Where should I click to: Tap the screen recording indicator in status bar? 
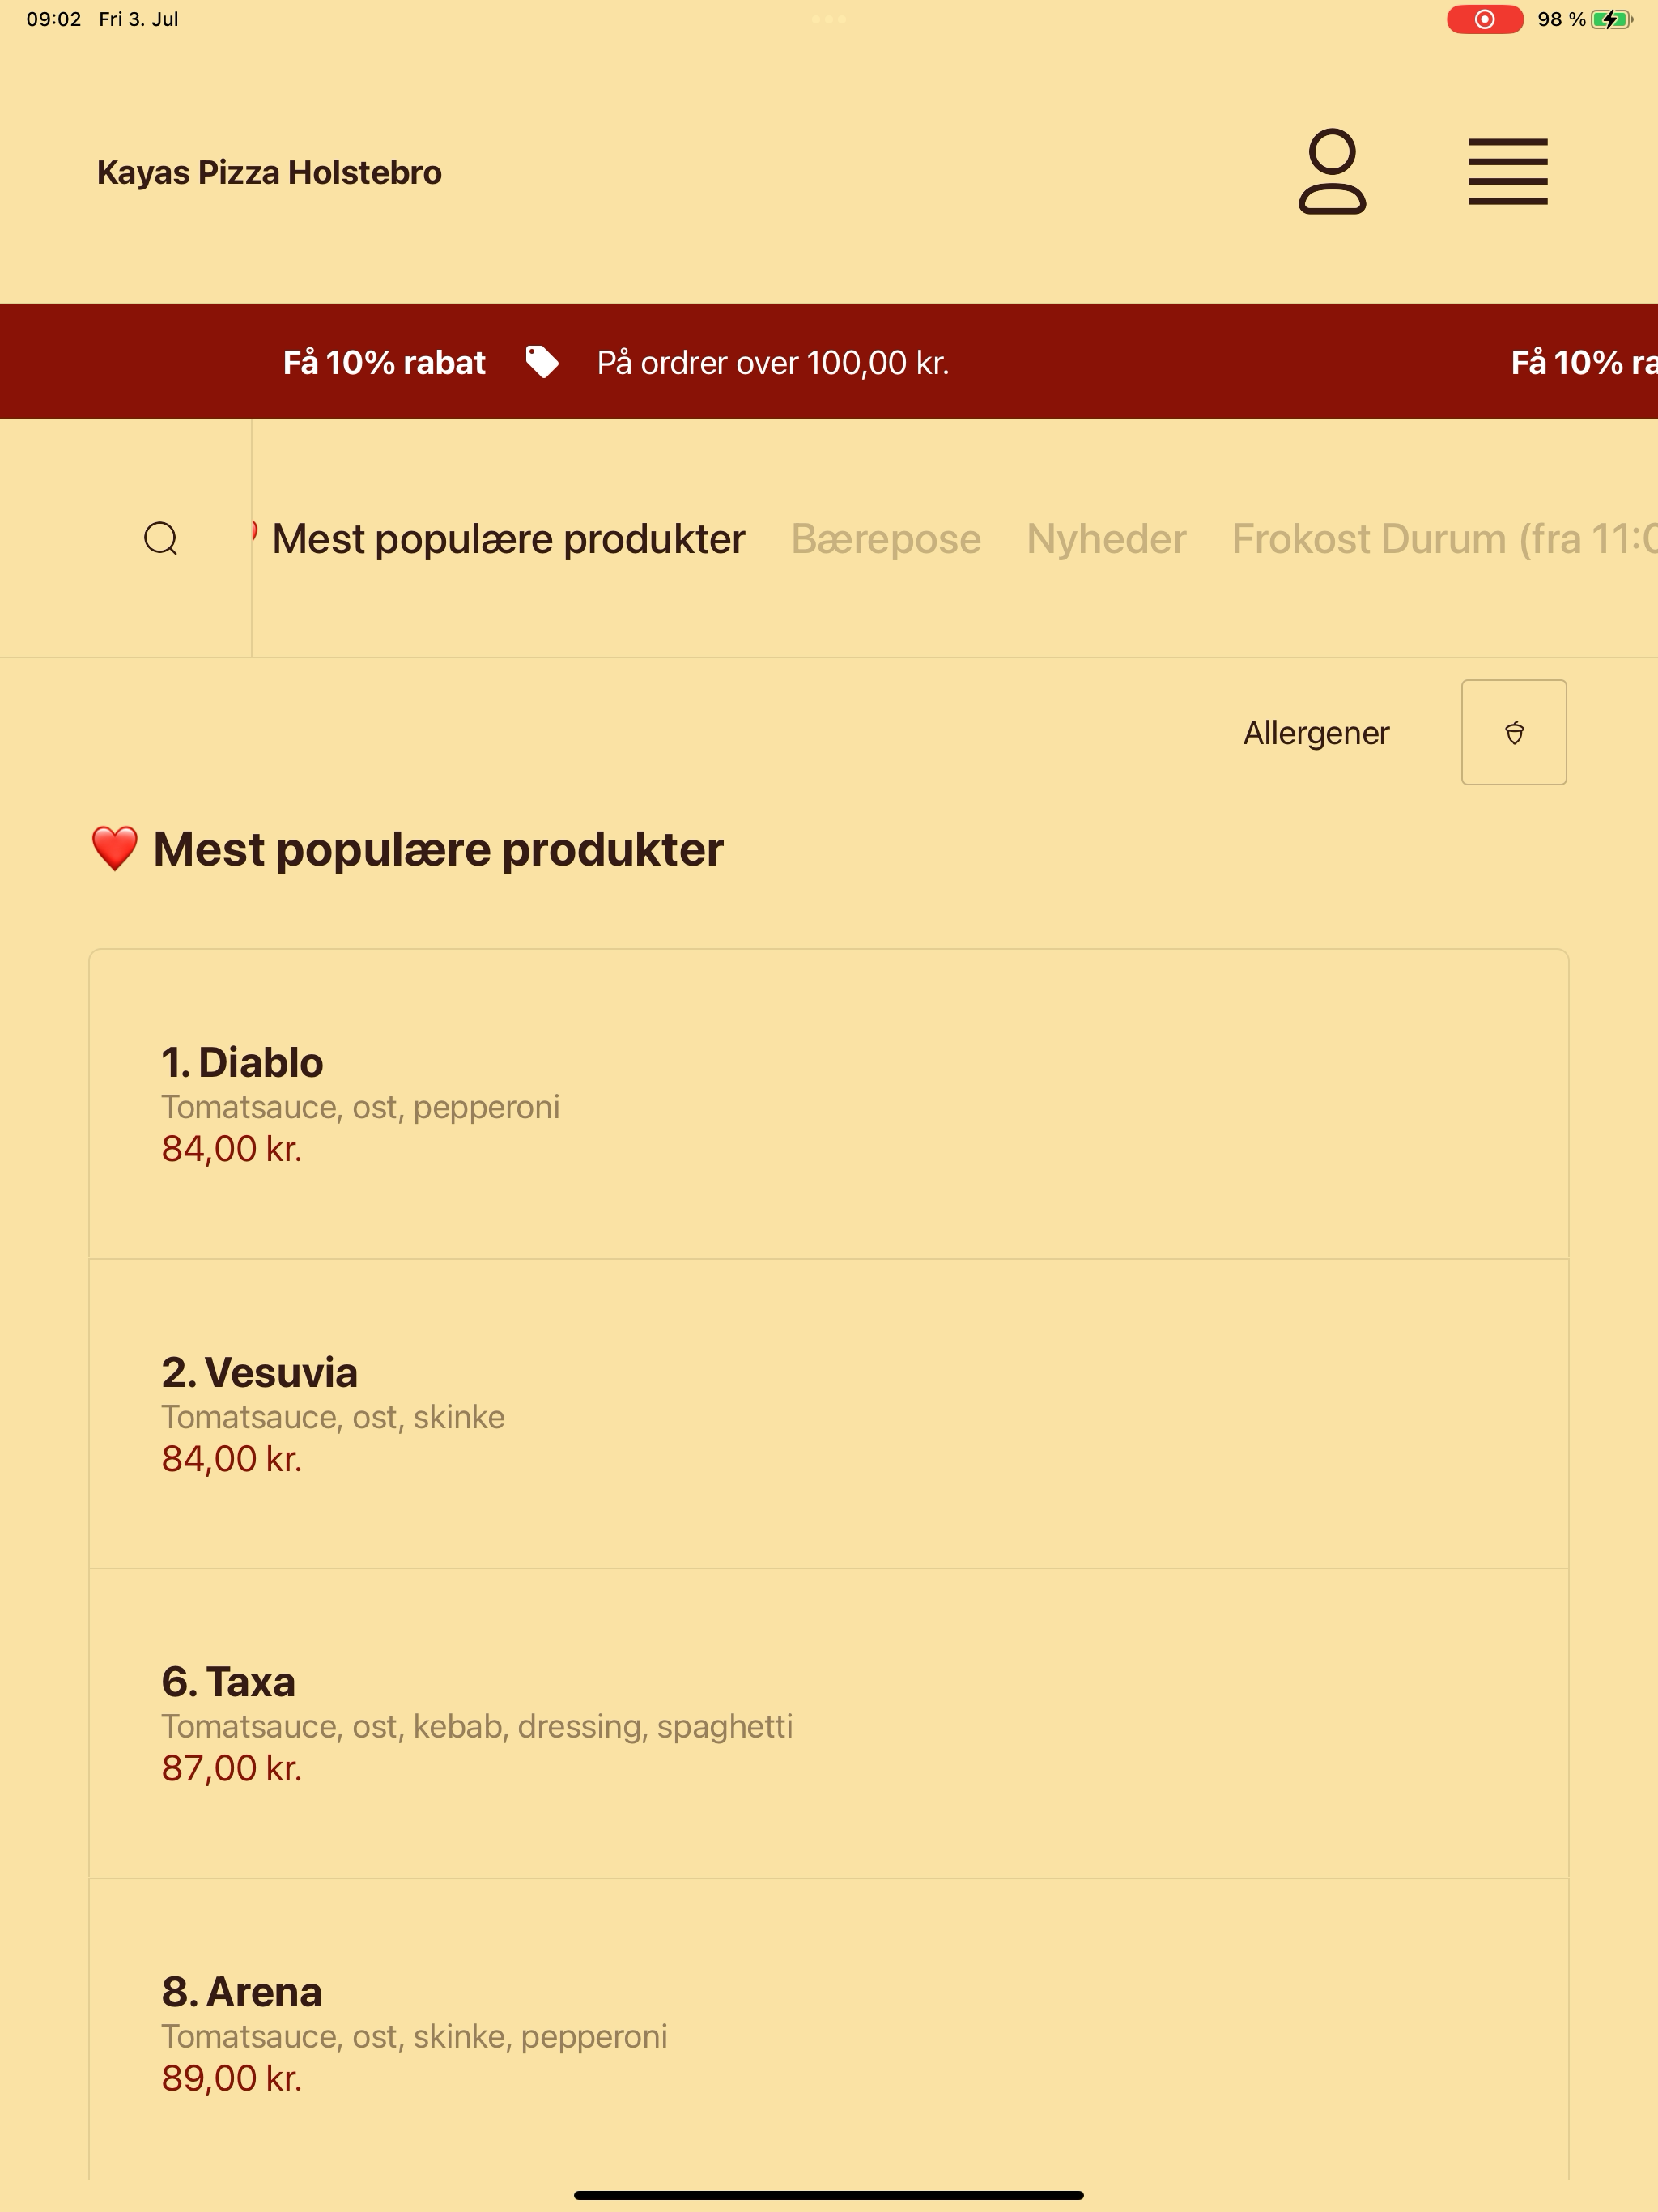coord(1484,19)
